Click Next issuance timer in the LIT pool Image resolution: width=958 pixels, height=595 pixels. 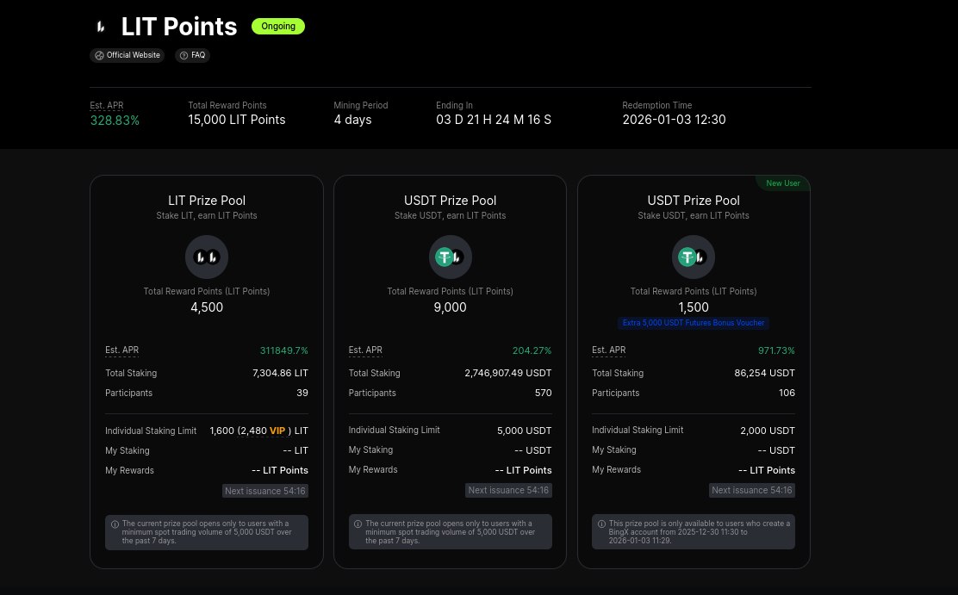pos(265,490)
